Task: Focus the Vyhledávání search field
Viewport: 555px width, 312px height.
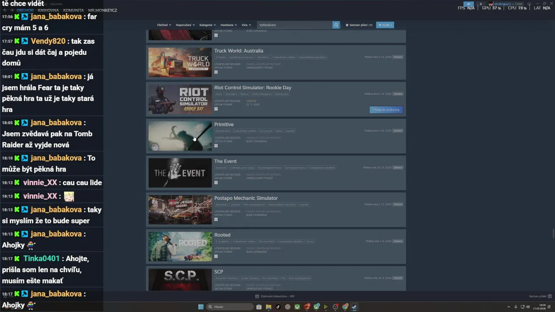Action: click(x=294, y=25)
